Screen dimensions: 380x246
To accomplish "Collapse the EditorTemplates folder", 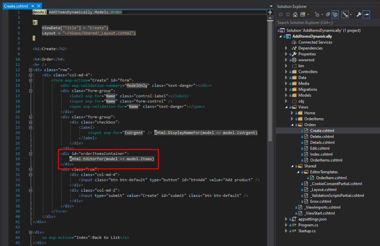I will pos(298,172).
